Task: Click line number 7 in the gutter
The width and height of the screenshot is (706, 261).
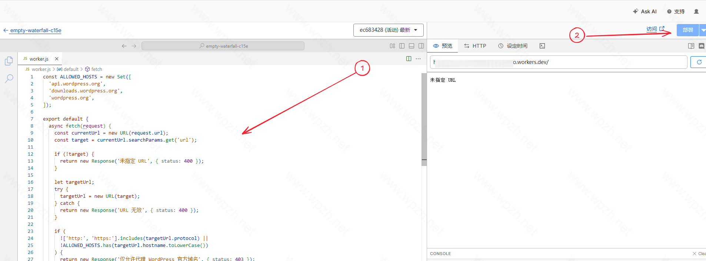Action: pos(32,119)
